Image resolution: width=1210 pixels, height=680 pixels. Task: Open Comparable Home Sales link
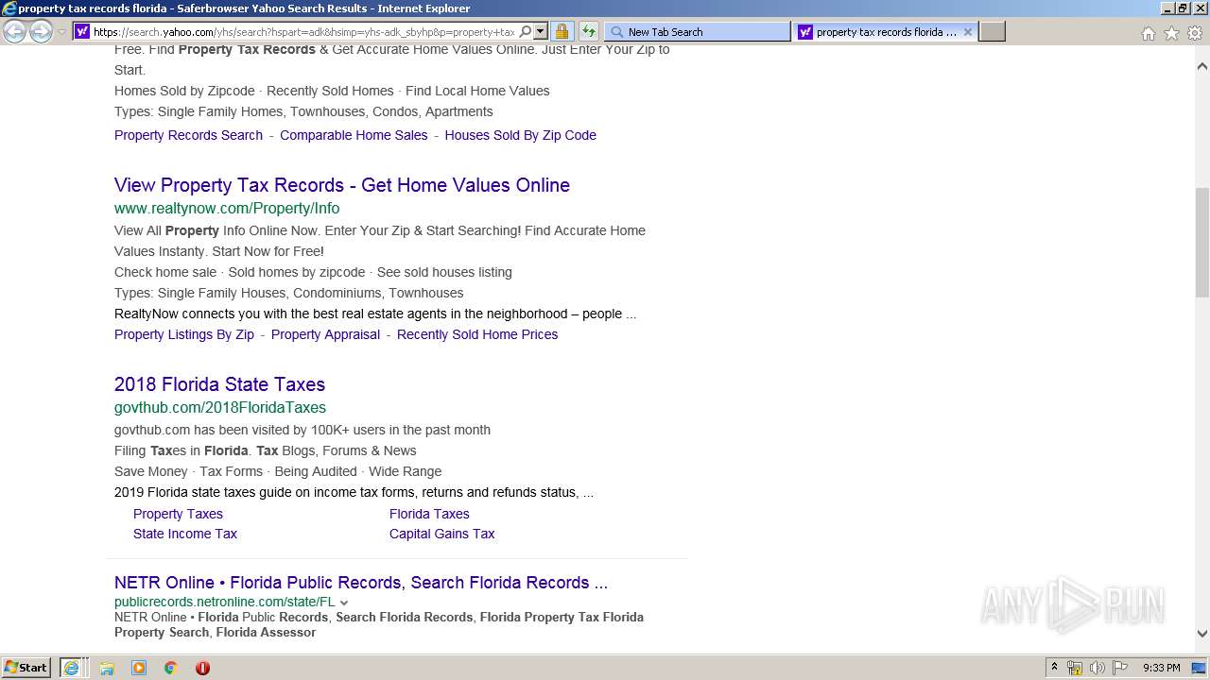[354, 135]
